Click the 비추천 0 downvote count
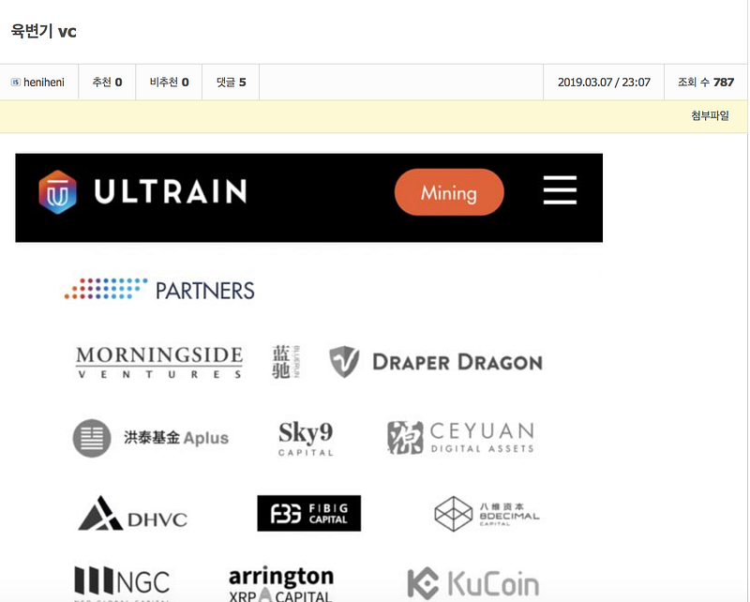The width and height of the screenshot is (750, 602). (x=170, y=83)
